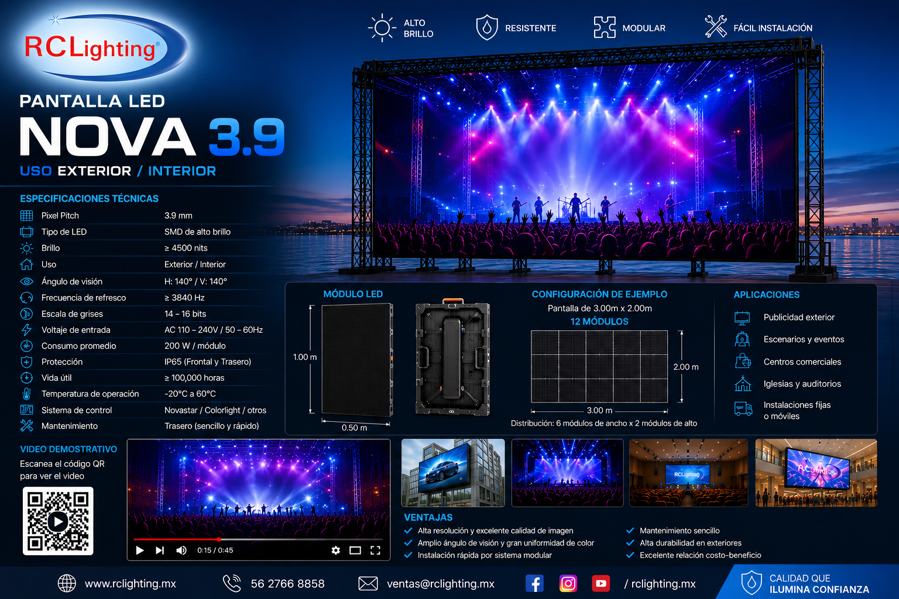Click the Fácil Instalación tools icon
The height and width of the screenshot is (599, 899).
pyautogui.click(x=715, y=27)
